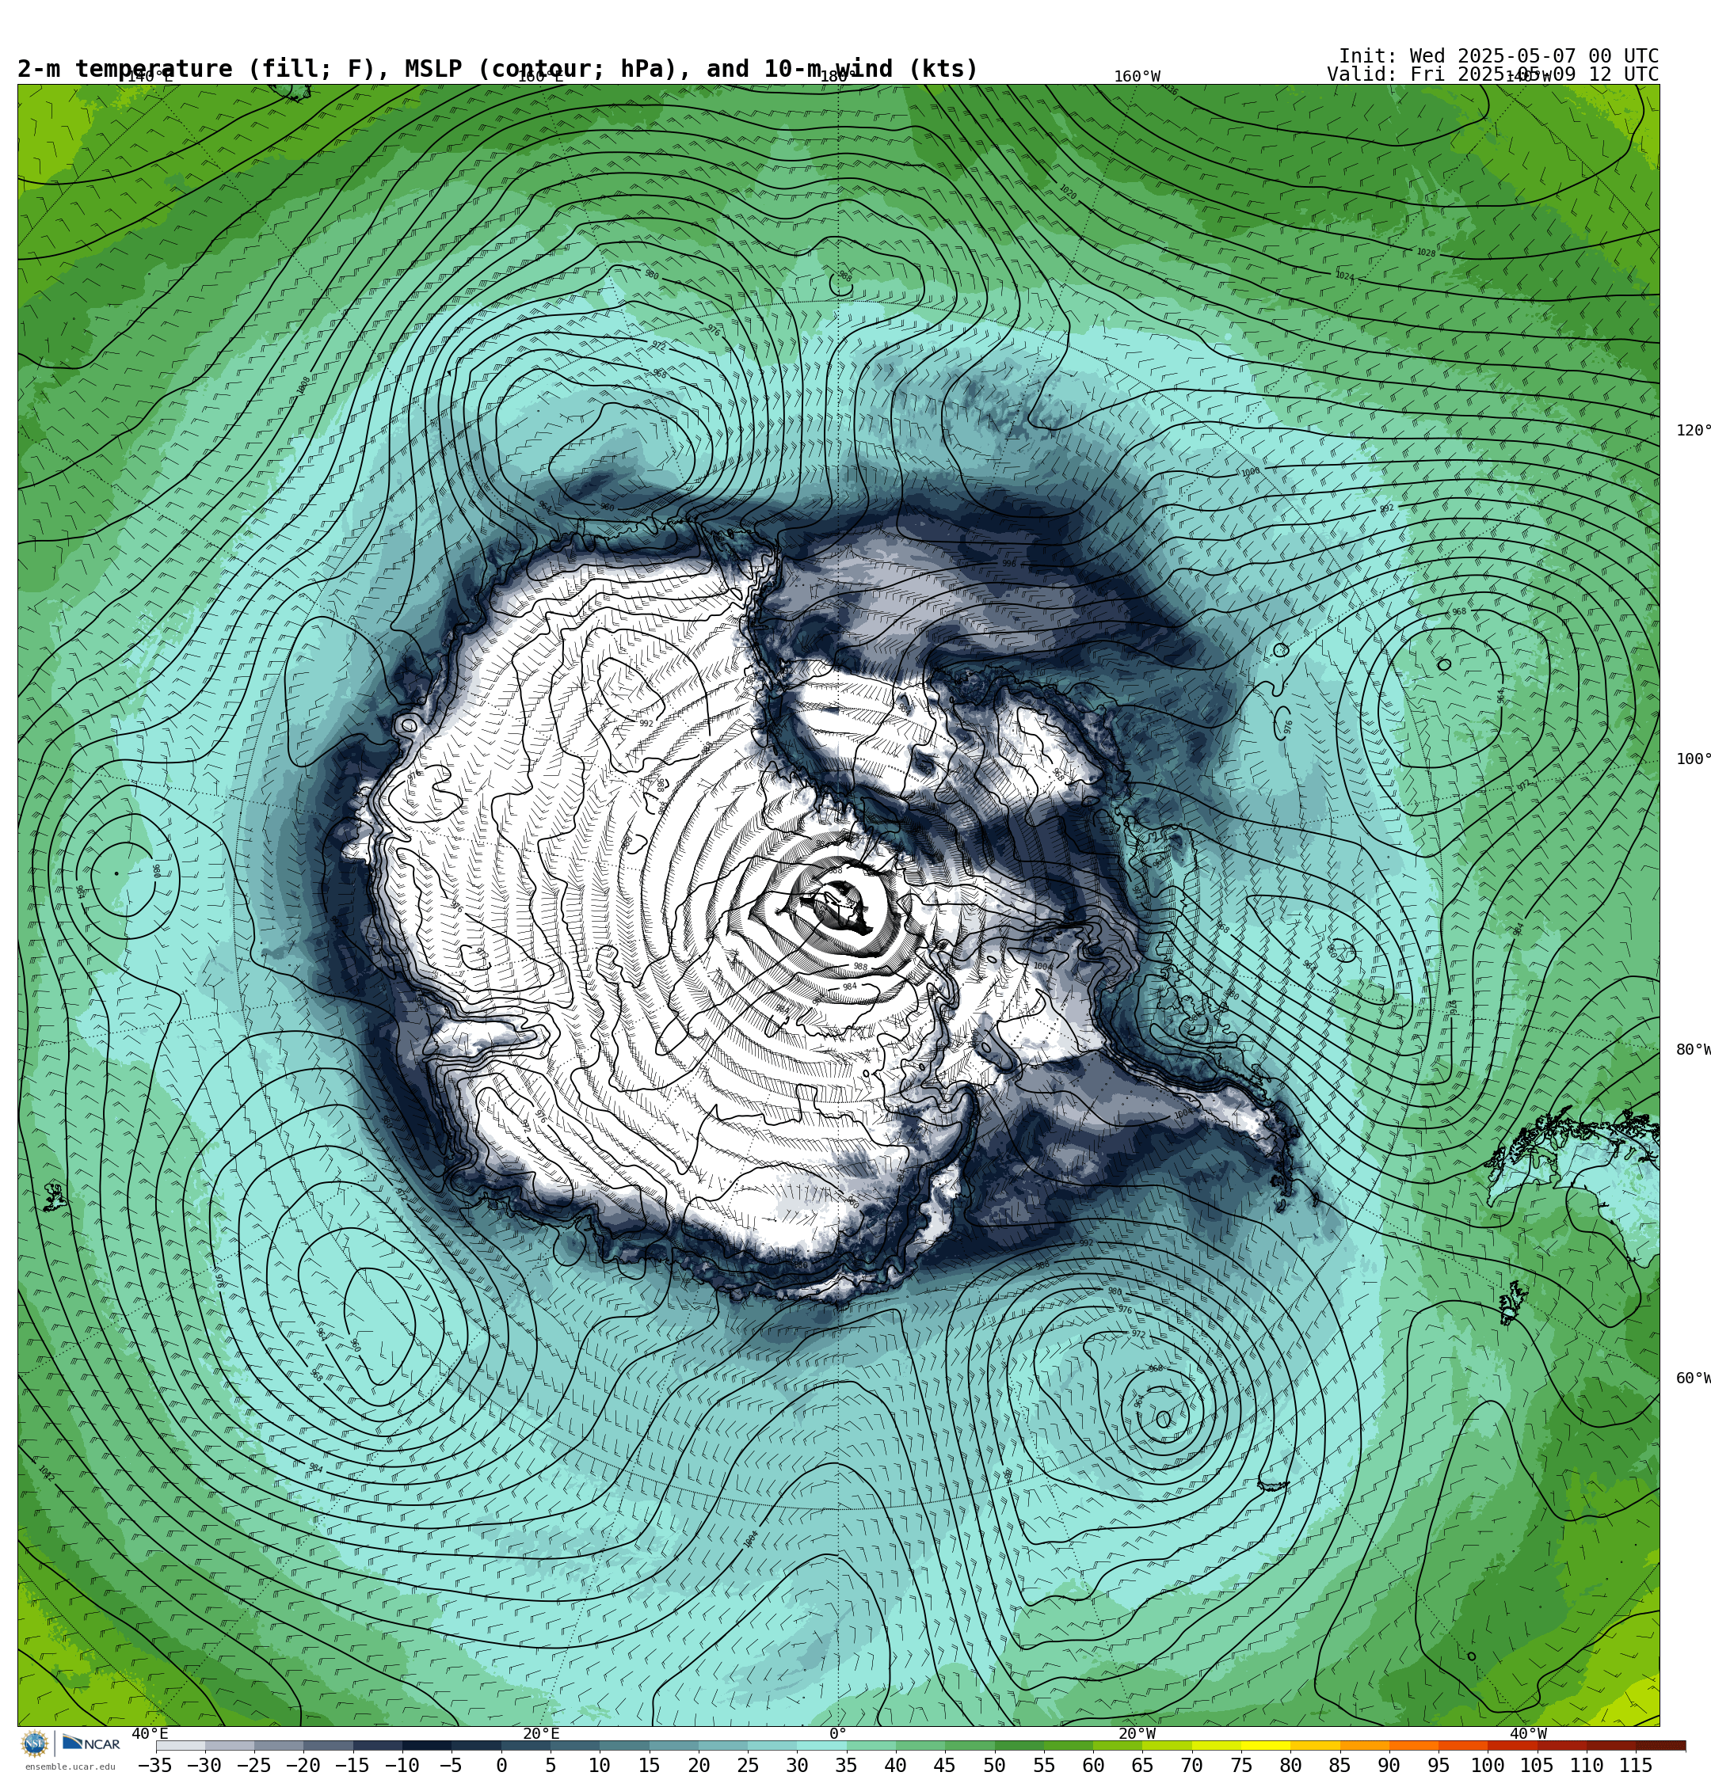Click the '20°E' bottom longitude label
Screen dimensions: 1711x1776
pos(541,1733)
